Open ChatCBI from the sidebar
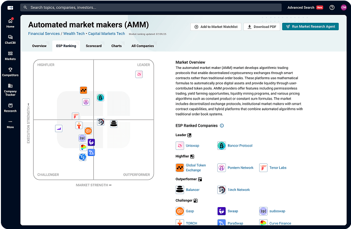Screen dimensions: 351x229 10,39
